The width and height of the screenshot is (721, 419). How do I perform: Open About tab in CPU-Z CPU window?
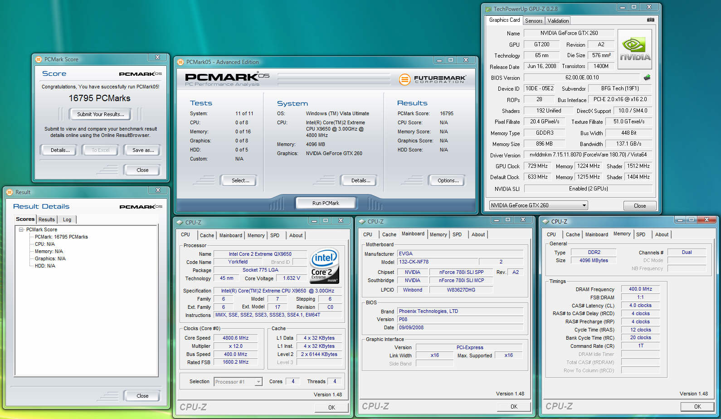click(x=296, y=235)
